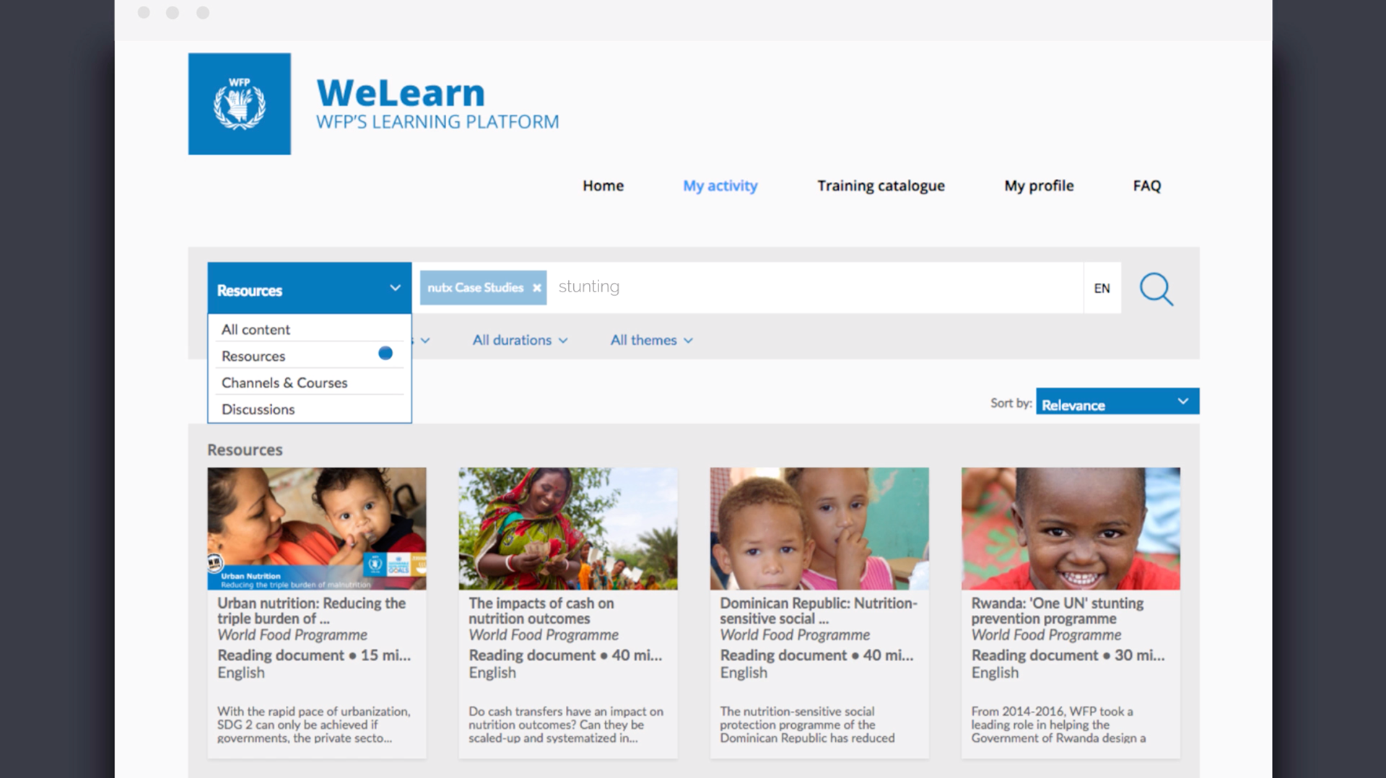Screen dimensions: 1386x778
Task: Click the Home navigation link
Action: coord(603,186)
